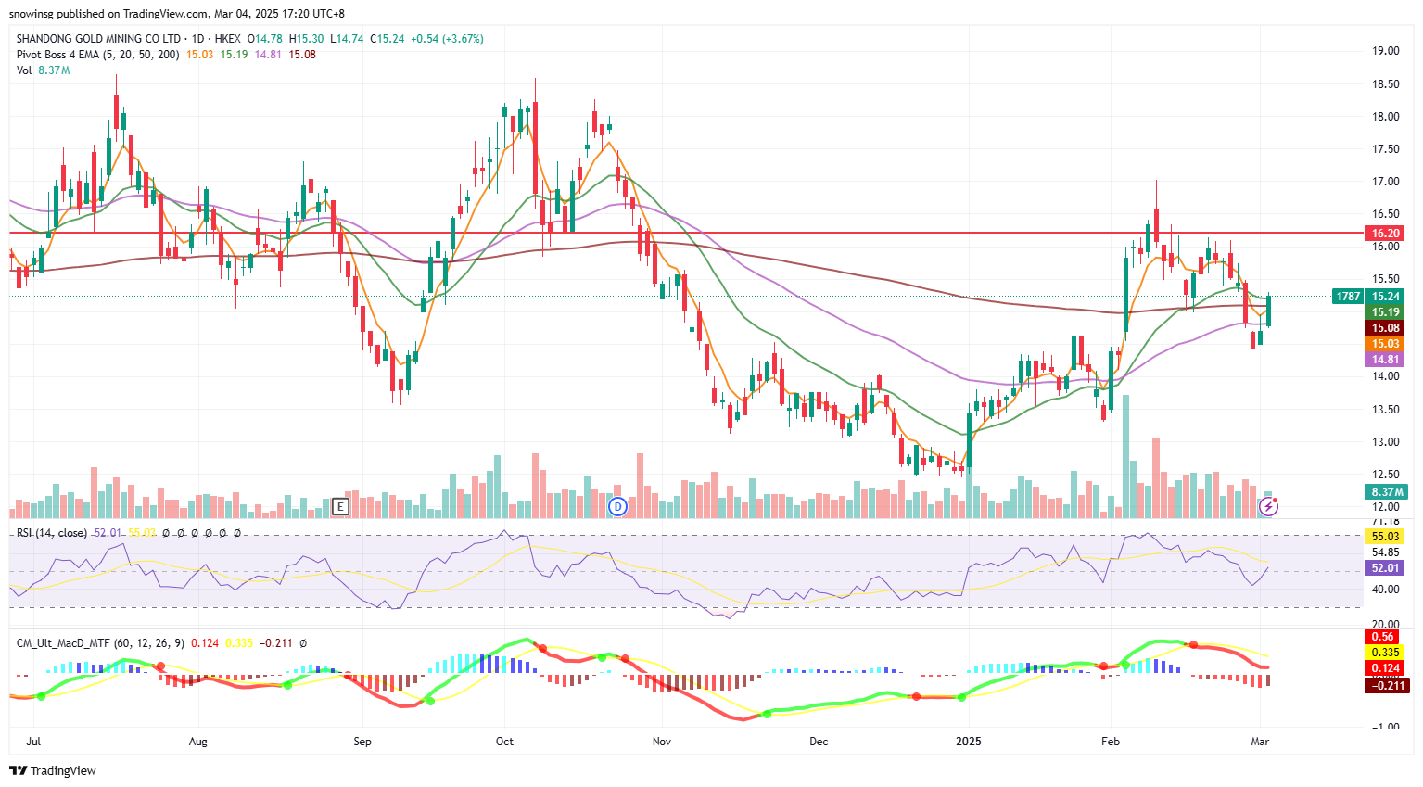Viewport: 1423px width, 787px height.
Task: Click the 1787 ticker code label
Action: 1348,297
